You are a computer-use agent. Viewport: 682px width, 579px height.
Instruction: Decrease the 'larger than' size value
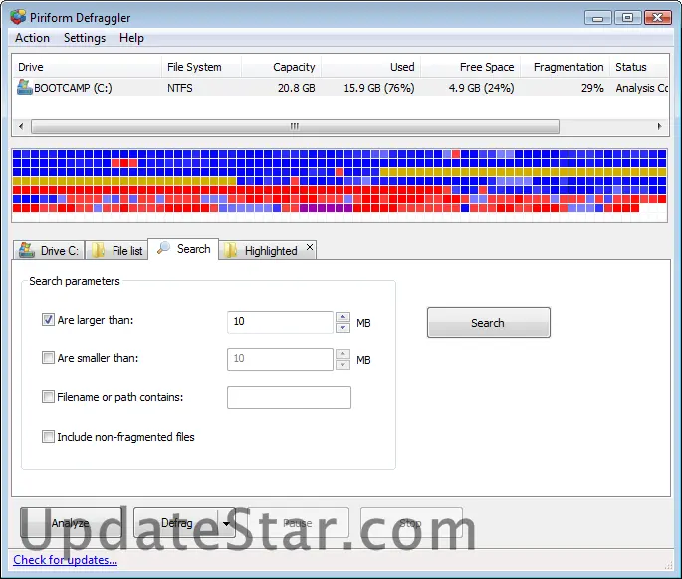pos(342,327)
